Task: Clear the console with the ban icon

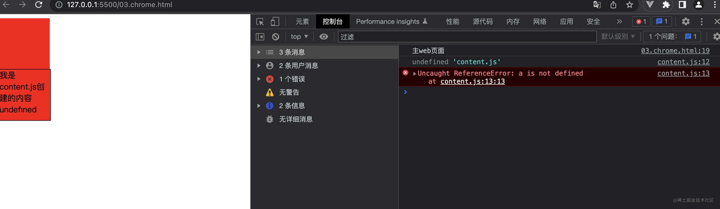Action: [x=276, y=37]
